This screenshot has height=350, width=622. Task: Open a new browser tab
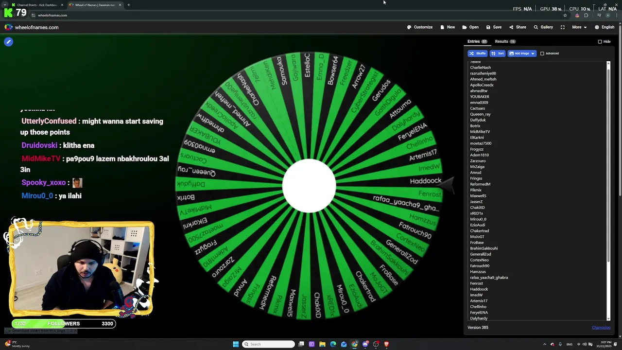click(129, 5)
